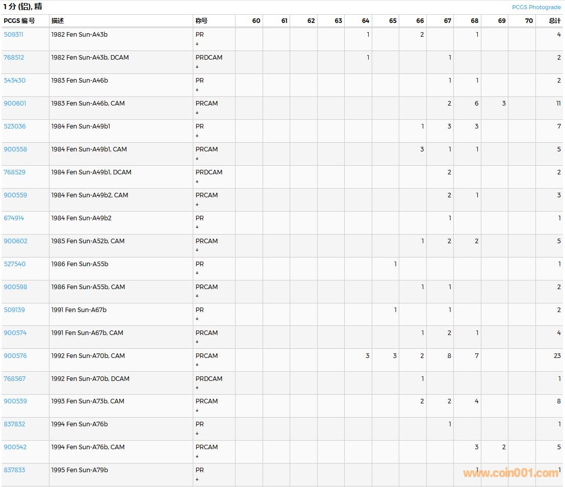Expand plus sign in 1982 Fen Sun-A43b row
The height and width of the screenshot is (487, 565).
197,44
